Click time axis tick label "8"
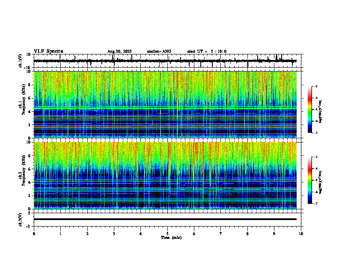339x262 pixels. (x=247, y=234)
